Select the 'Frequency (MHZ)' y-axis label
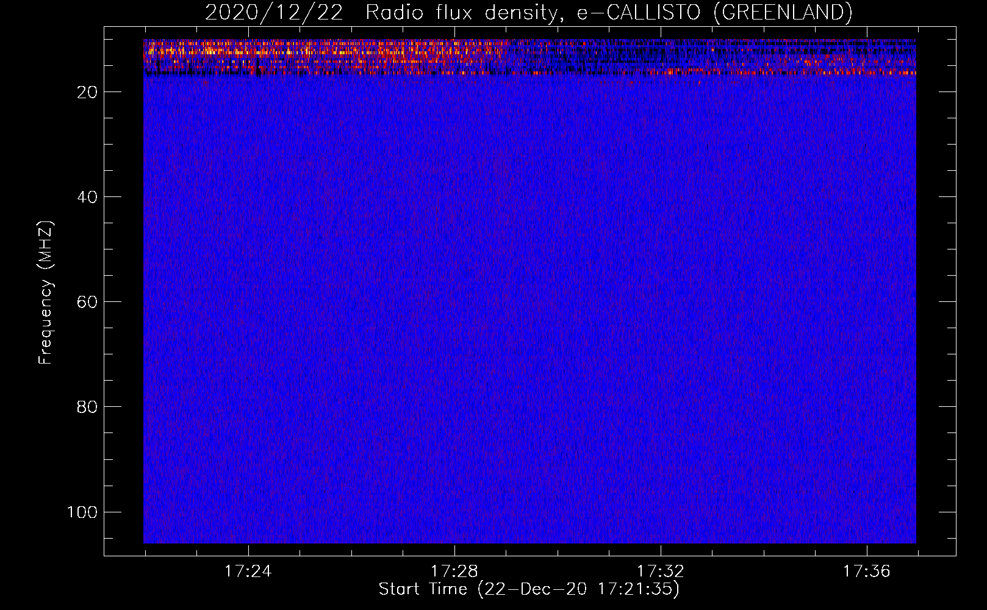The image size is (987, 610). [46, 293]
